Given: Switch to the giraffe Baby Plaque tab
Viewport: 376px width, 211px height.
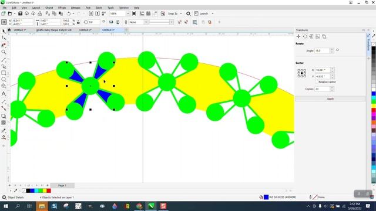Looking at the screenshot, I should [x=54, y=30].
